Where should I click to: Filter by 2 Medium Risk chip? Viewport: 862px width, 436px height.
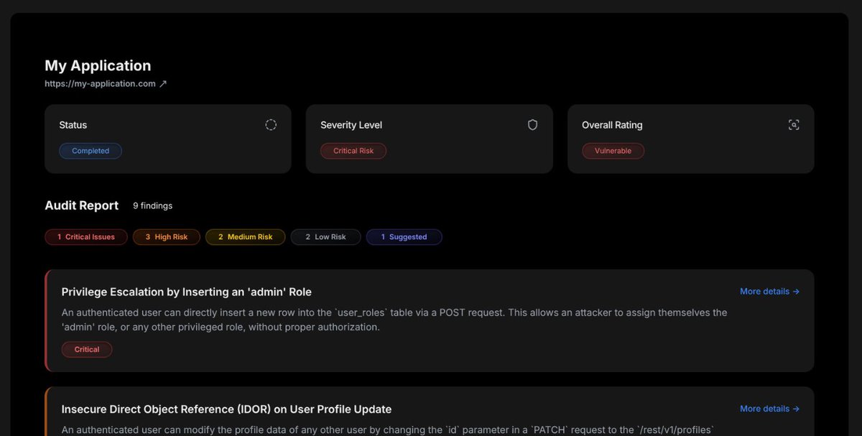coord(246,237)
